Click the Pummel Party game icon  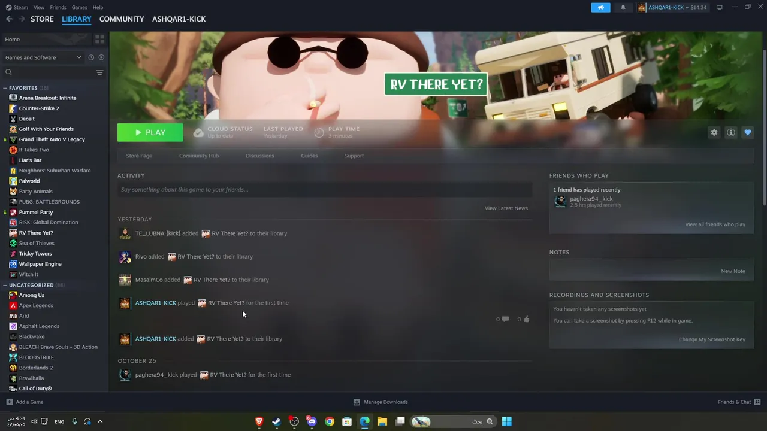pyautogui.click(x=13, y=212)
